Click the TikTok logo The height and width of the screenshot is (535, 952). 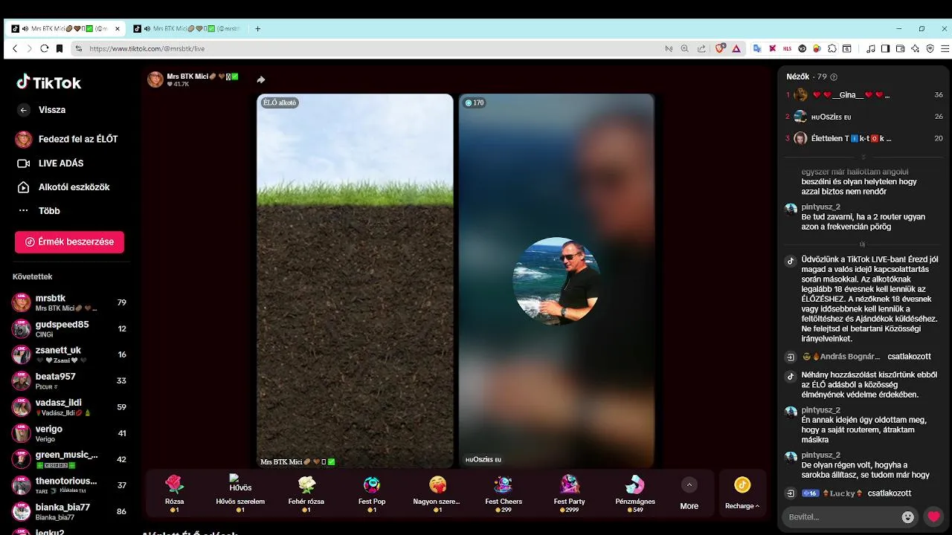[x=49, y=82]
